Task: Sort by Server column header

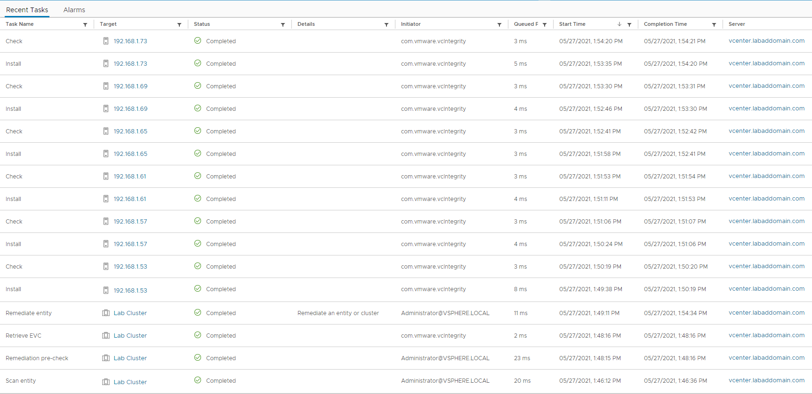Action: (x=737, y=24)
